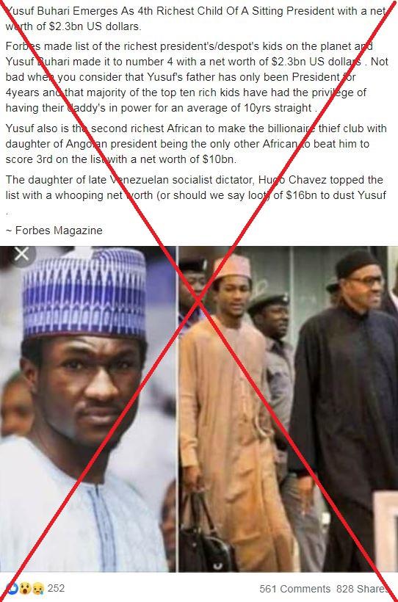Viewport: 398px width, 602px height.
Task: Click the blue Like reaction icon
Action: click(13, 588)
